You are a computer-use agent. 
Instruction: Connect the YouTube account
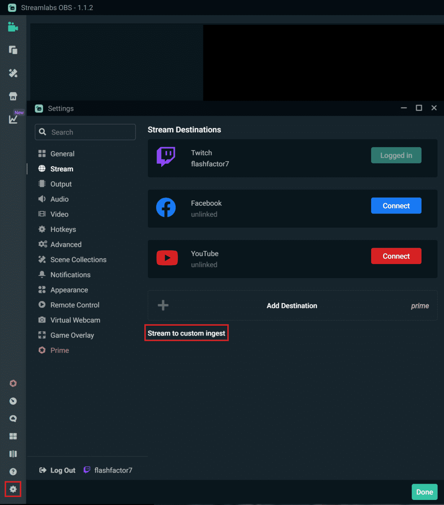396,256
